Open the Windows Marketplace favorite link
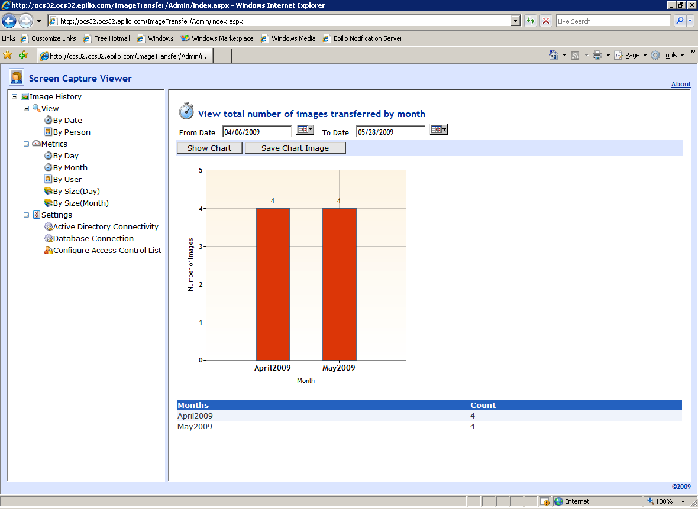 point(217,38)
